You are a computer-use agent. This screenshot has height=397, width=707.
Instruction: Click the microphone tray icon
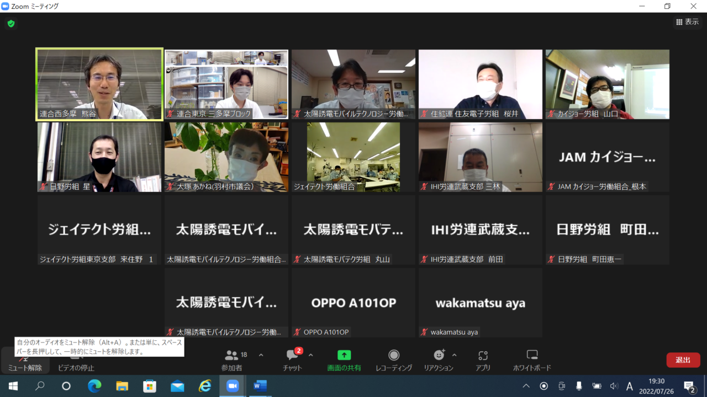(579, 386)
